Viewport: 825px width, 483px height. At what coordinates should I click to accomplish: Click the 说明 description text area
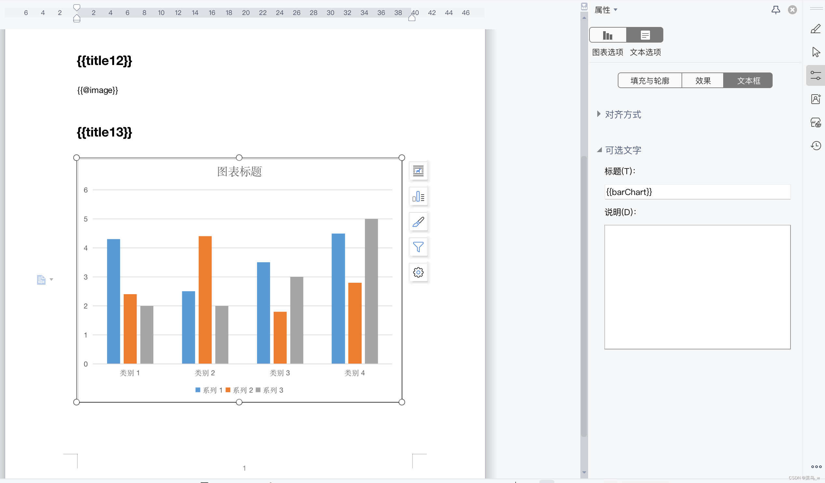[x=697, y=287]
